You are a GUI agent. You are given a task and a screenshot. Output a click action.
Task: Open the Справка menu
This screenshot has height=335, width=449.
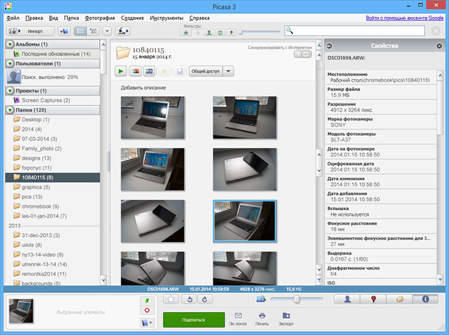[200, 17]
